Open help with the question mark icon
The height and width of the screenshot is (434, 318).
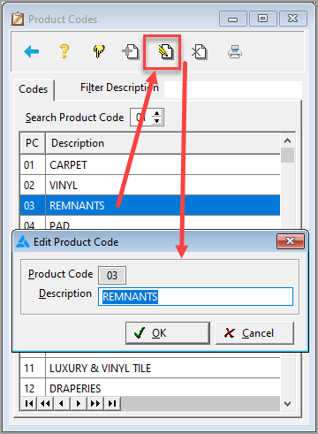click(x=64, y=51)
